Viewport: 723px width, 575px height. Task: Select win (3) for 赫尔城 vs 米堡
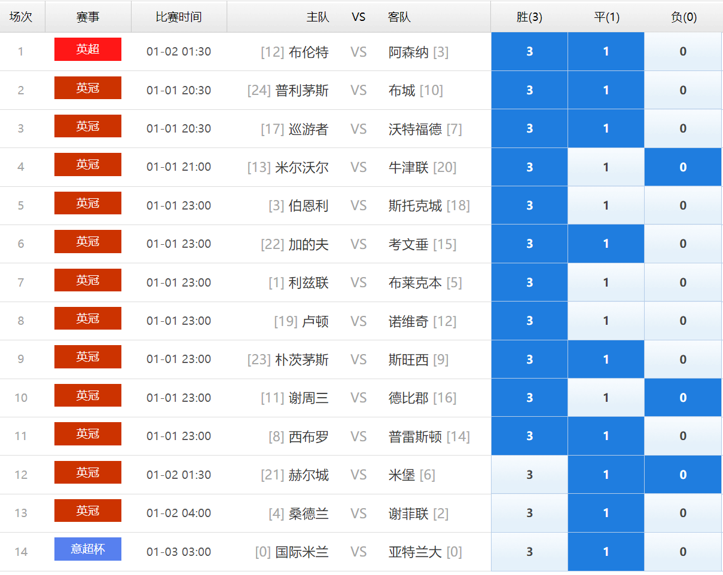tap(529, 475)
